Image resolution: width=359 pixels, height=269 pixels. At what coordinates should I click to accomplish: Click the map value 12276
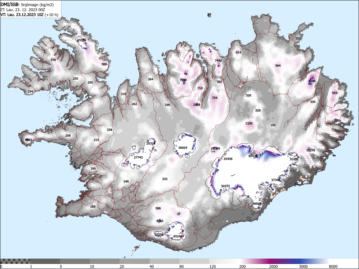click(x=311, y=150)
